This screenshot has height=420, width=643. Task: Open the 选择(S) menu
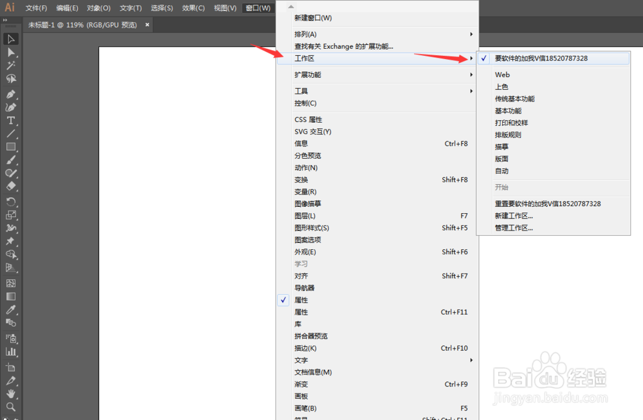(161, 8)
